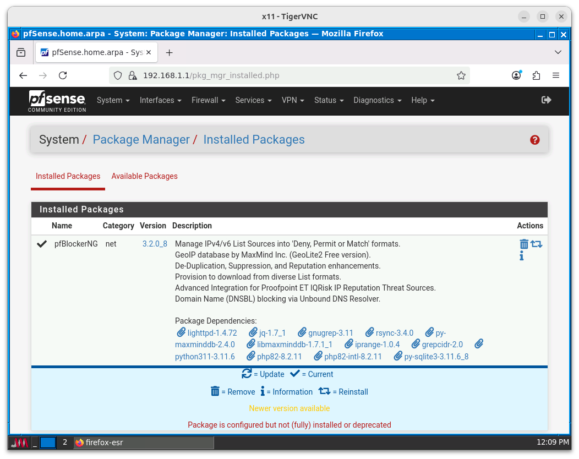Remove the pfBlockerNG package via trash icon
This screenshot has height=459, width=579.
pos(523,244)
